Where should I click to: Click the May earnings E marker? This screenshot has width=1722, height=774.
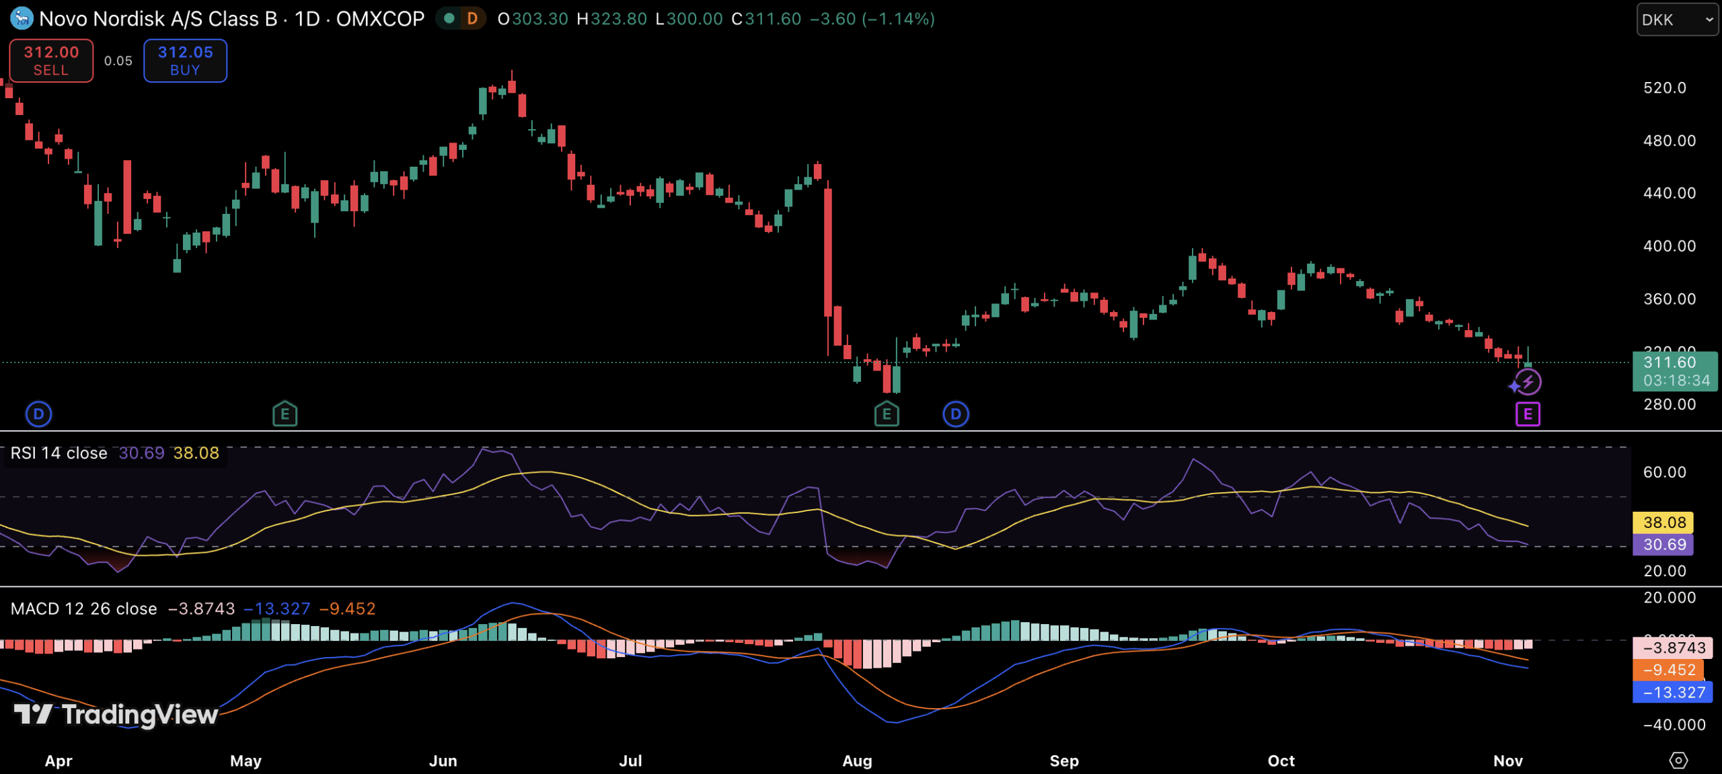pos(285,414)
